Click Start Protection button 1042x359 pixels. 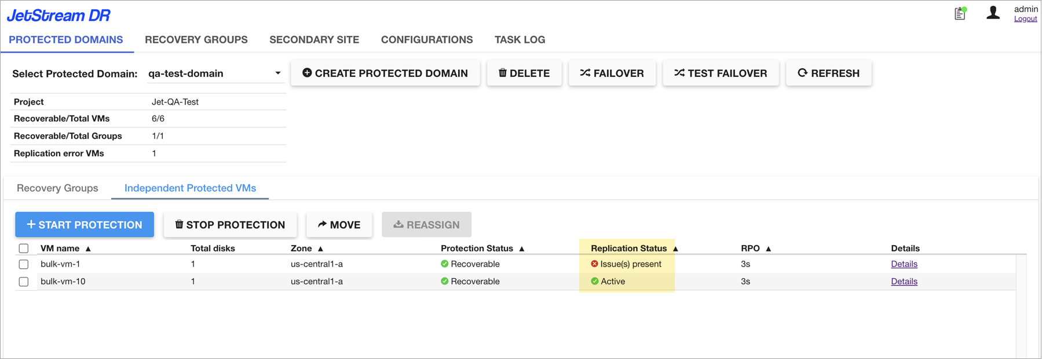(x=85, y=225)
